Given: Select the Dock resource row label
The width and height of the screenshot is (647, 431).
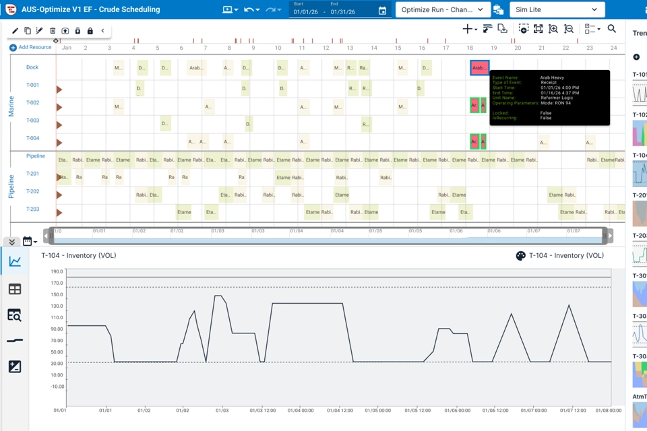Looking at the screenshot, I should click(x=32, y=67).
